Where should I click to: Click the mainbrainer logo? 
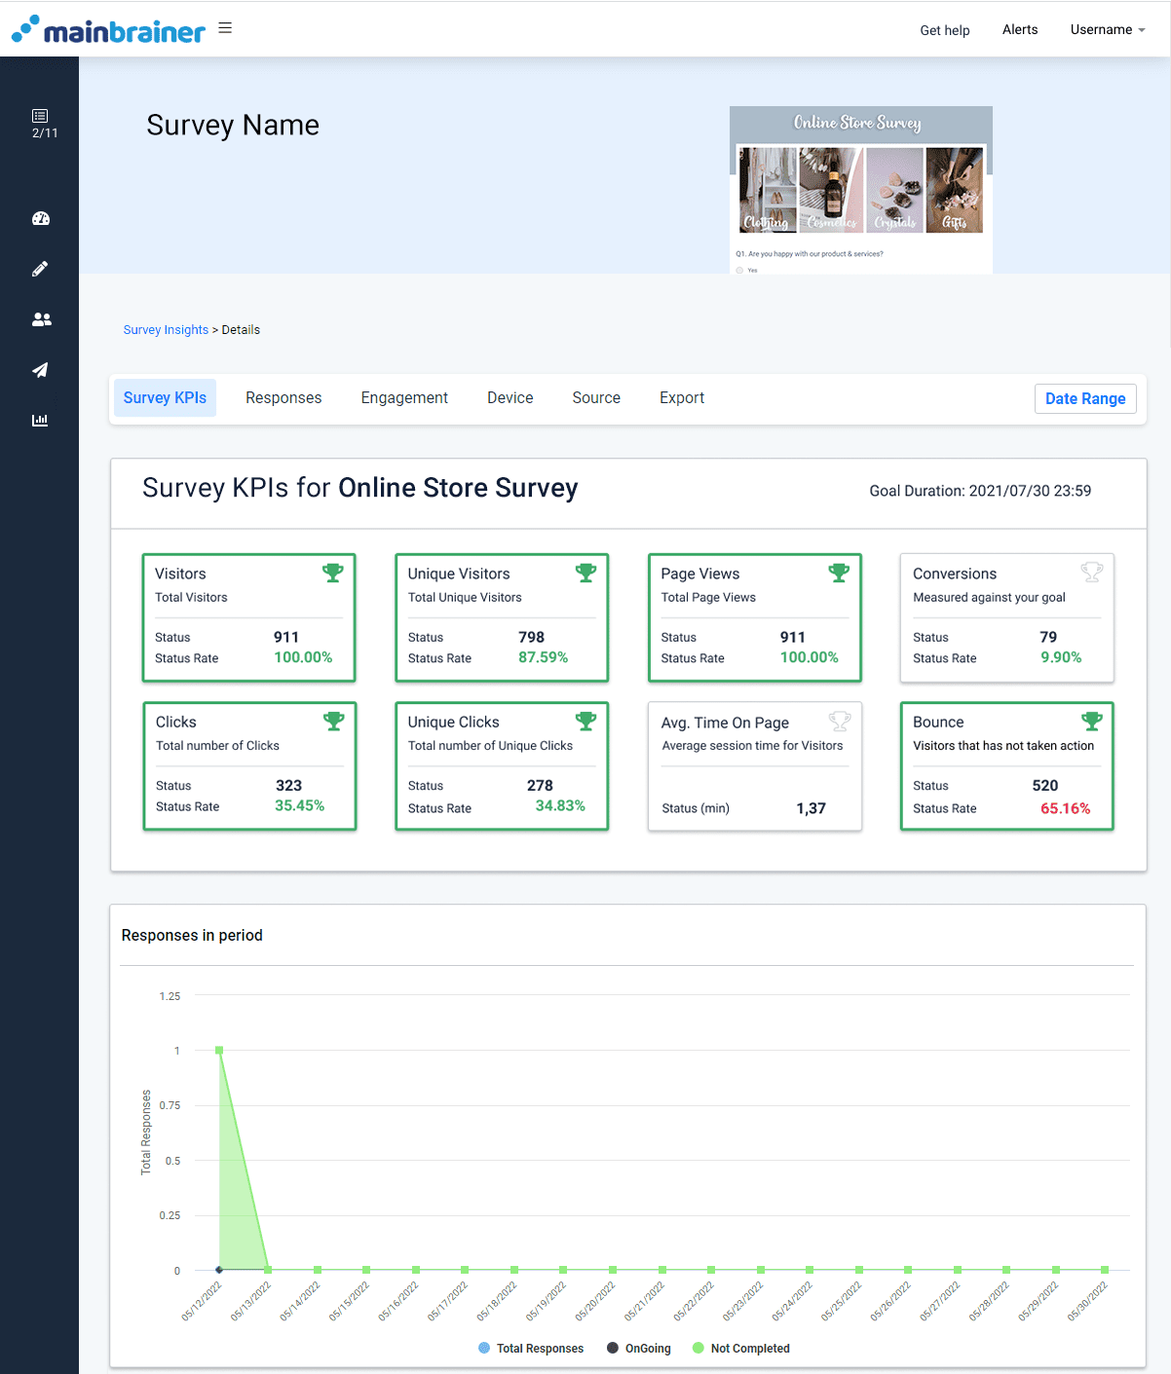click(108, 29)
